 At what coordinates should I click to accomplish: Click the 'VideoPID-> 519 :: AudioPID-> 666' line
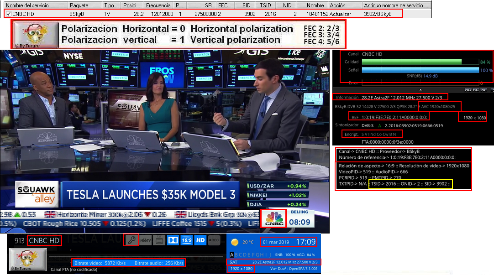pyautogui.click(x=373, y=172)
